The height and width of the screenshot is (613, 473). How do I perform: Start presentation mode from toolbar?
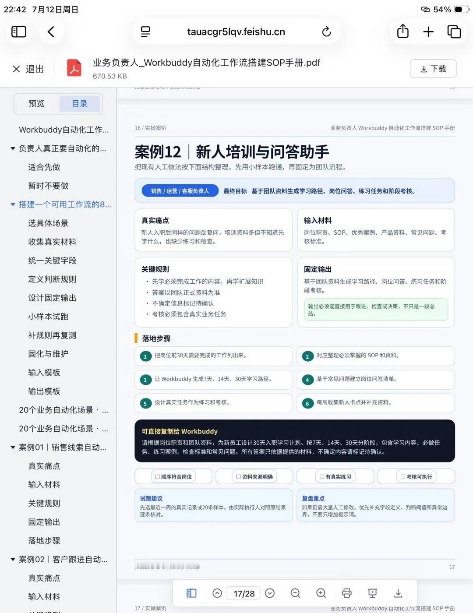coord(372,593)
